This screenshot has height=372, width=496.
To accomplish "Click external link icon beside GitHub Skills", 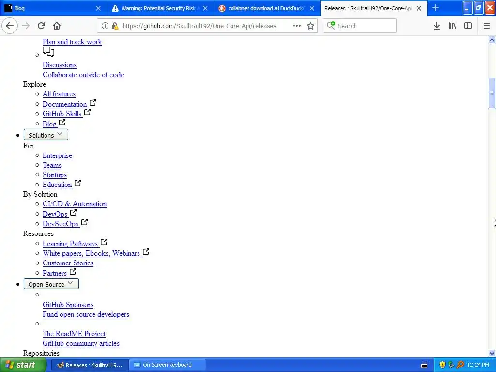I will pyautogui.click(x=87, y=112).
